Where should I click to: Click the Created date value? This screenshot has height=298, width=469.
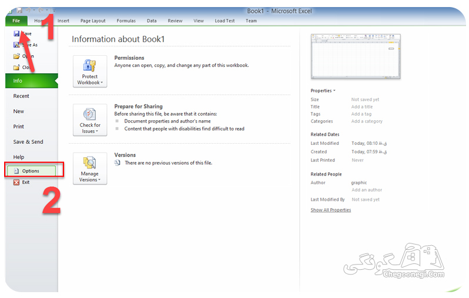click(369, 152)
